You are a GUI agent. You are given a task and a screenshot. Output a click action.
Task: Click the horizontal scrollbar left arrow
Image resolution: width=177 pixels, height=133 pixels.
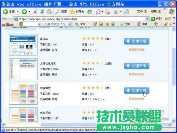coord(3,124)
